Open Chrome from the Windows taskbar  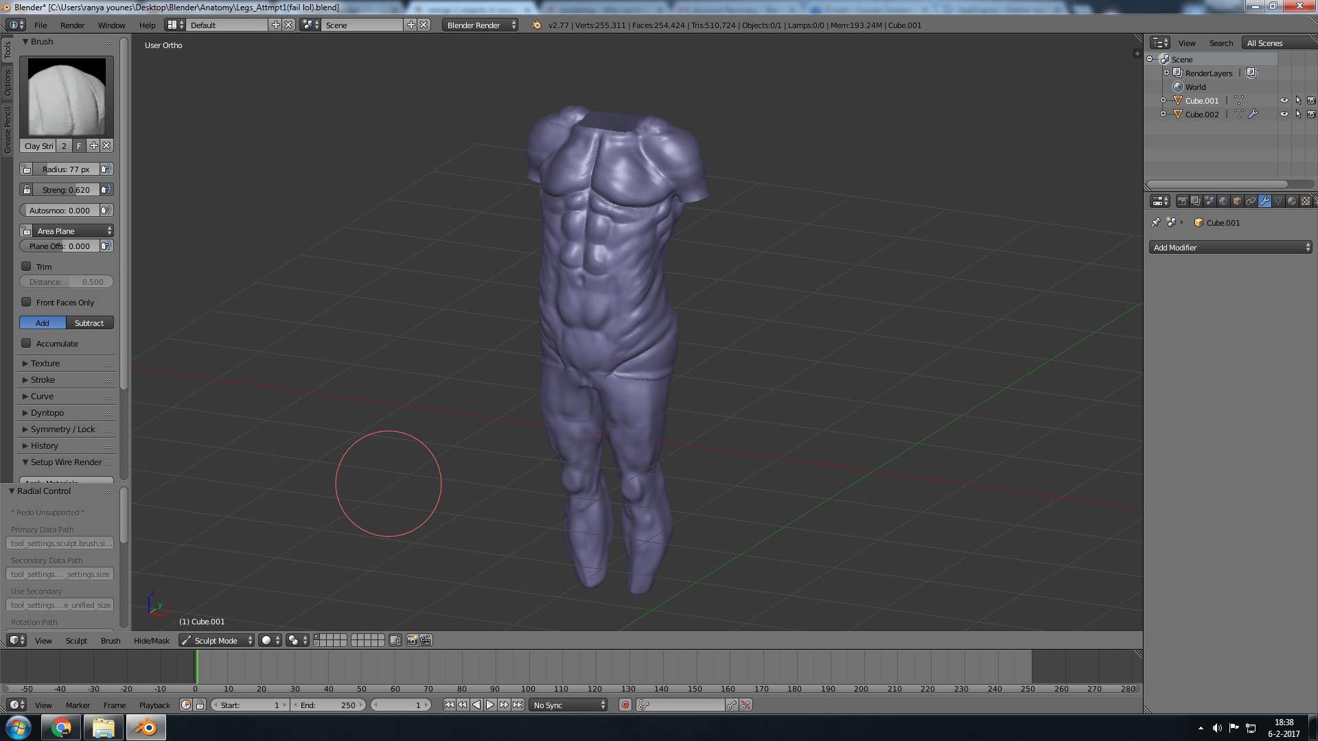click(60, 727)
